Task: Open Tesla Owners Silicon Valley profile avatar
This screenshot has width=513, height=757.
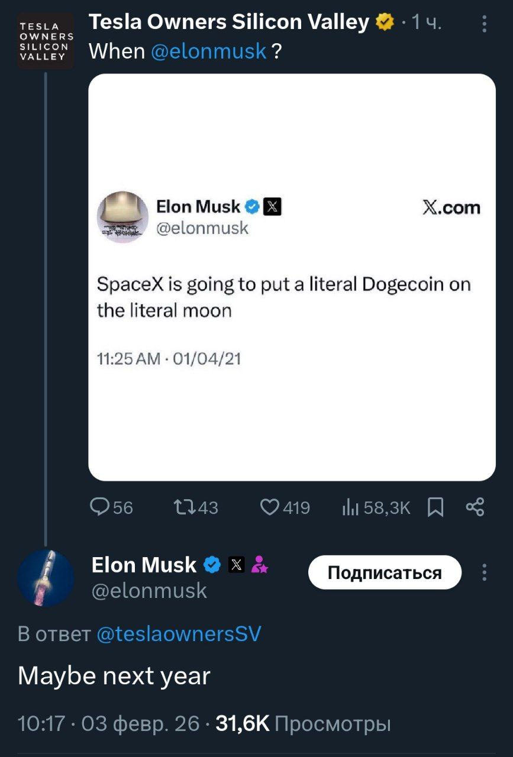Action: pyautogui.click(x=46, y=41)
